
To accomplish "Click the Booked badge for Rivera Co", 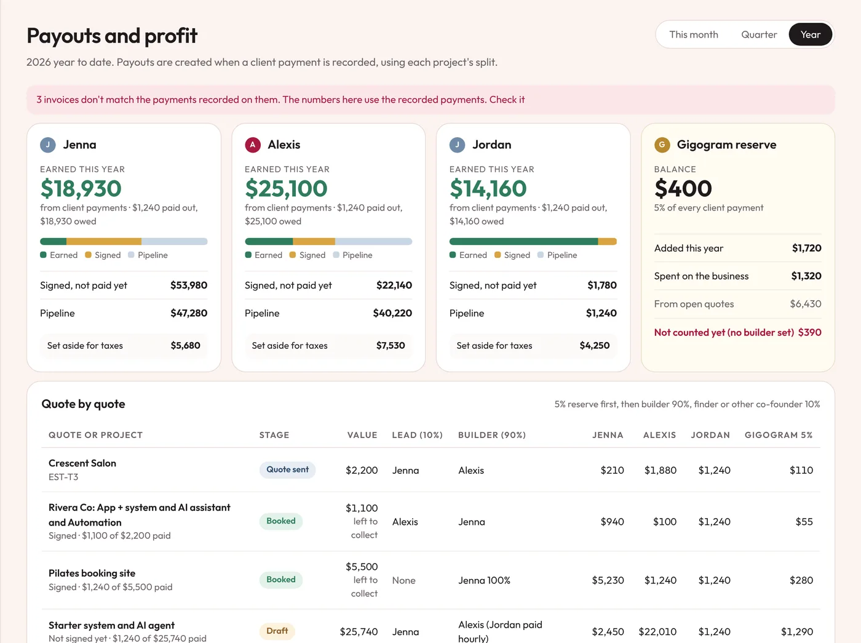I will pos(281,521).
